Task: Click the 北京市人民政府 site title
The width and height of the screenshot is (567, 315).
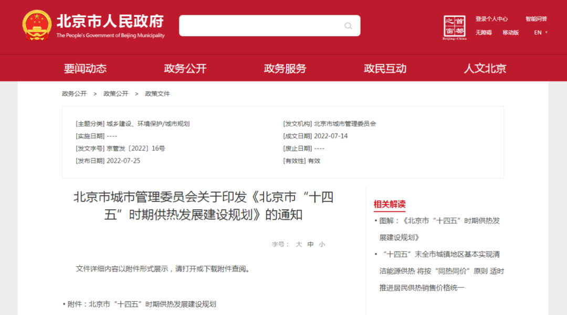Action: pos(110,21)
